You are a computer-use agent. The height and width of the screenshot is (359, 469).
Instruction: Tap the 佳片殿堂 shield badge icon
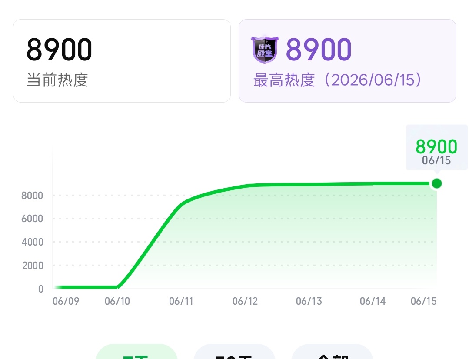(265, 50)
